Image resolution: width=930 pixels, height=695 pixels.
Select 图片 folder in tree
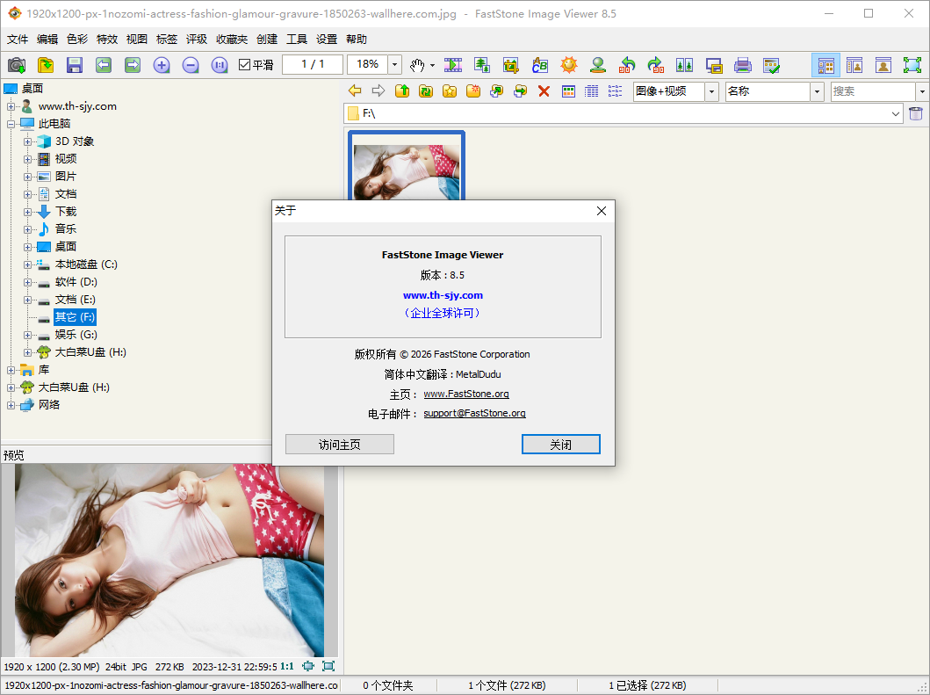tap(66, 177)
